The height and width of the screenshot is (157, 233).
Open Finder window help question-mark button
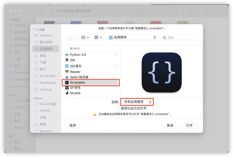pos(206,11)
